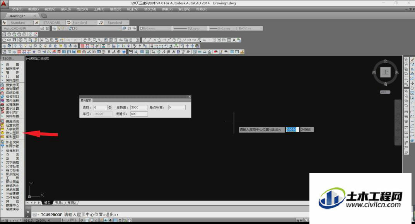Click the red grid axis icon
The width and height of the screenshot is (415, 224).
(83, 46)
